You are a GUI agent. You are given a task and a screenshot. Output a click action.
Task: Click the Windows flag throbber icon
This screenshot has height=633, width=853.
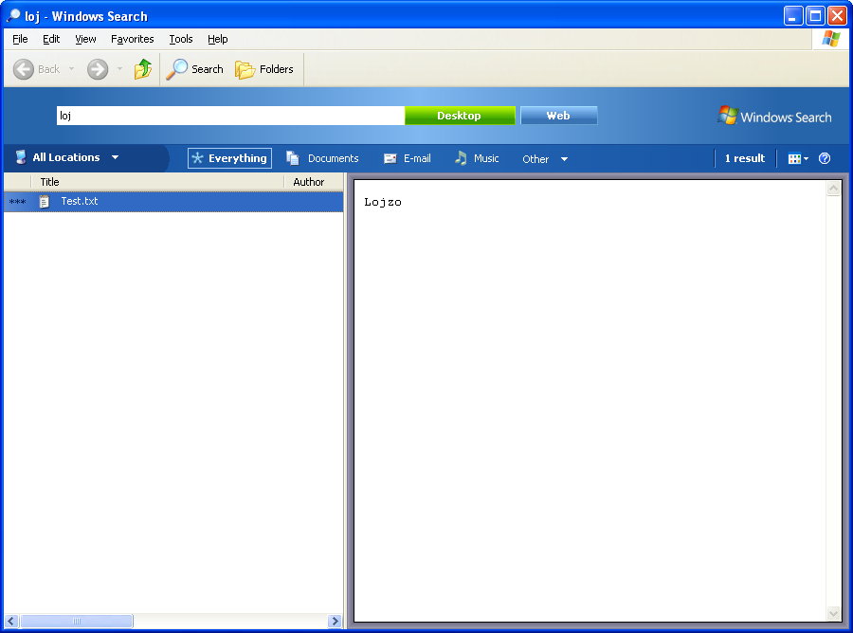coord(830,39)
